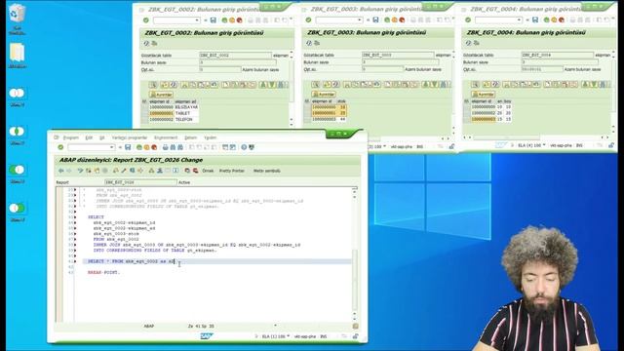This screenshot has width=624, height=351.
Task: Expand system info dropdown in ZBK_EGT_0004 status bar
Action: coord(544,145)
